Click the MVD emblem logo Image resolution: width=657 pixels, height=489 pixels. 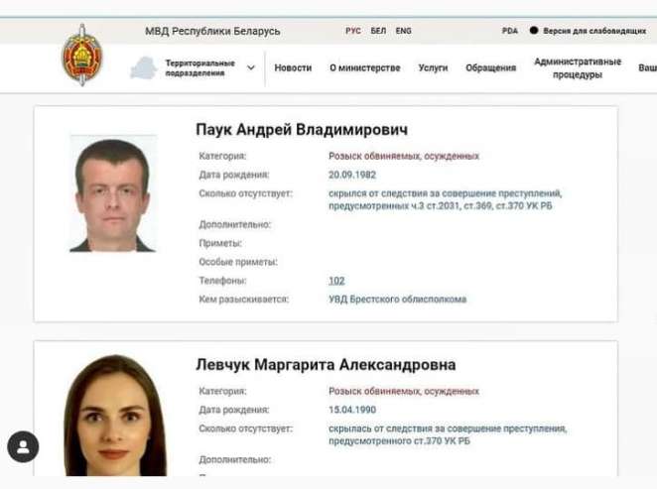pyautogui.click(x=82, y=55)
